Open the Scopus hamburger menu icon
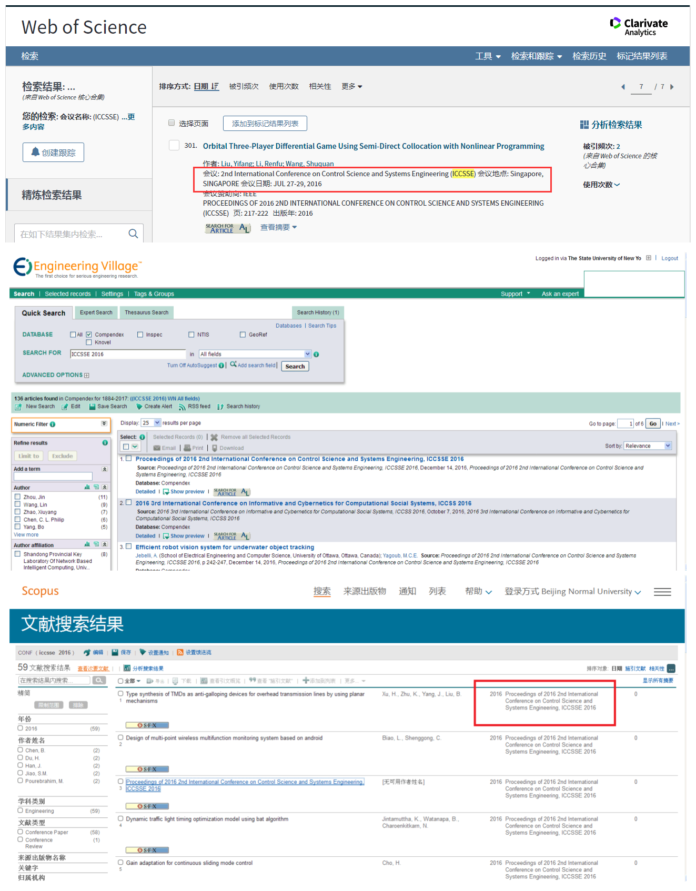Viewport: 696px width, 891px height. [x=662, y=592]
